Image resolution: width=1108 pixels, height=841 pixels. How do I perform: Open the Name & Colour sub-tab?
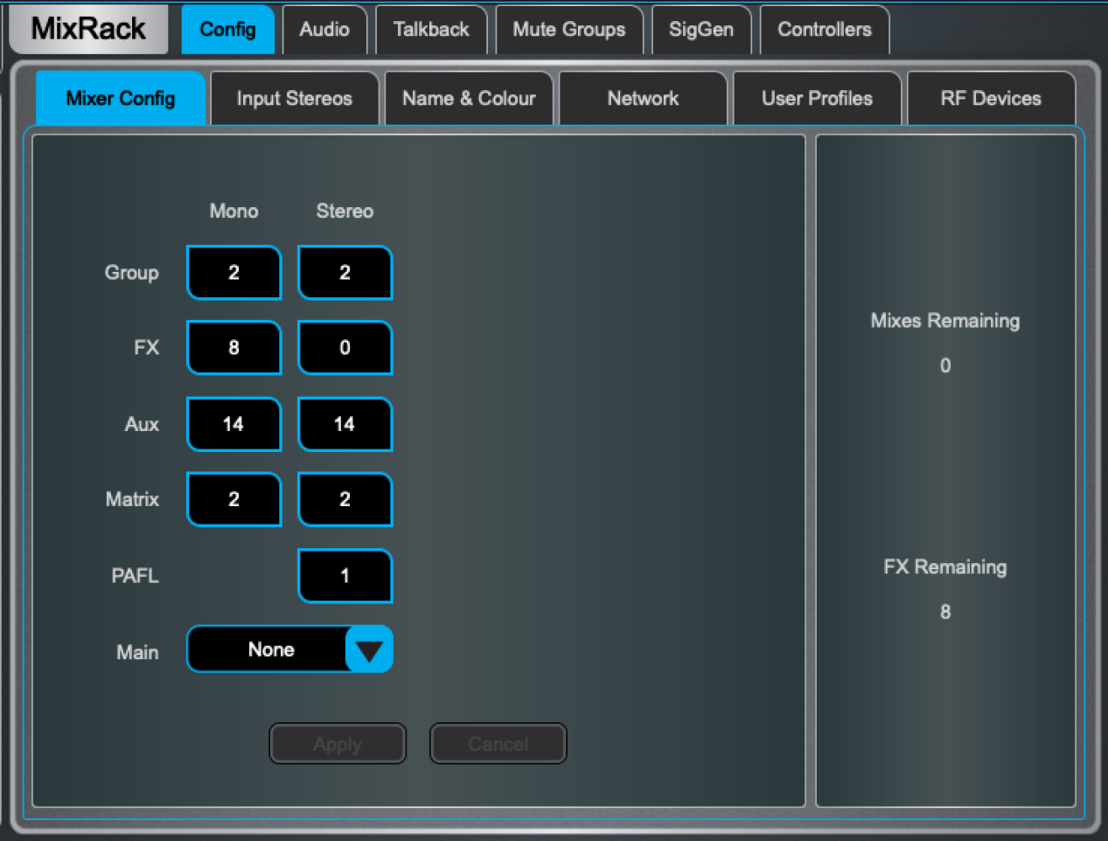tap(469, 98)
